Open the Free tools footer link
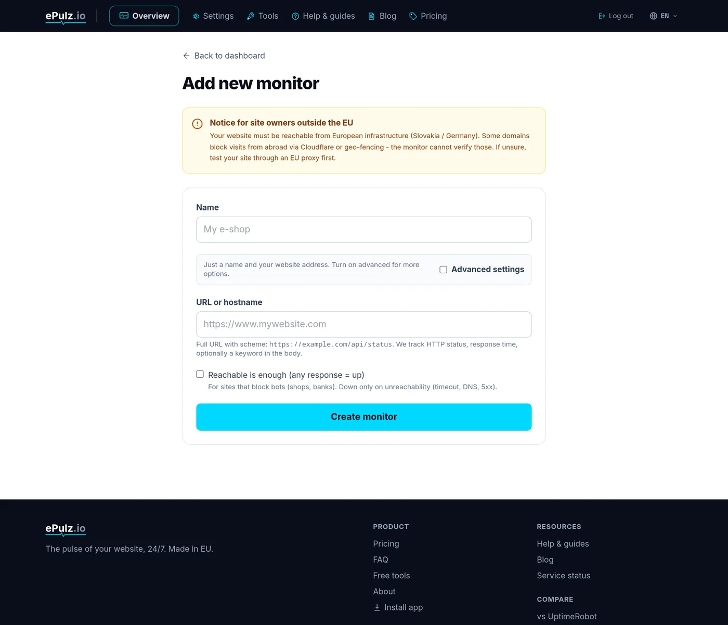Screen dimensions: 728x625 pos(392,576)
